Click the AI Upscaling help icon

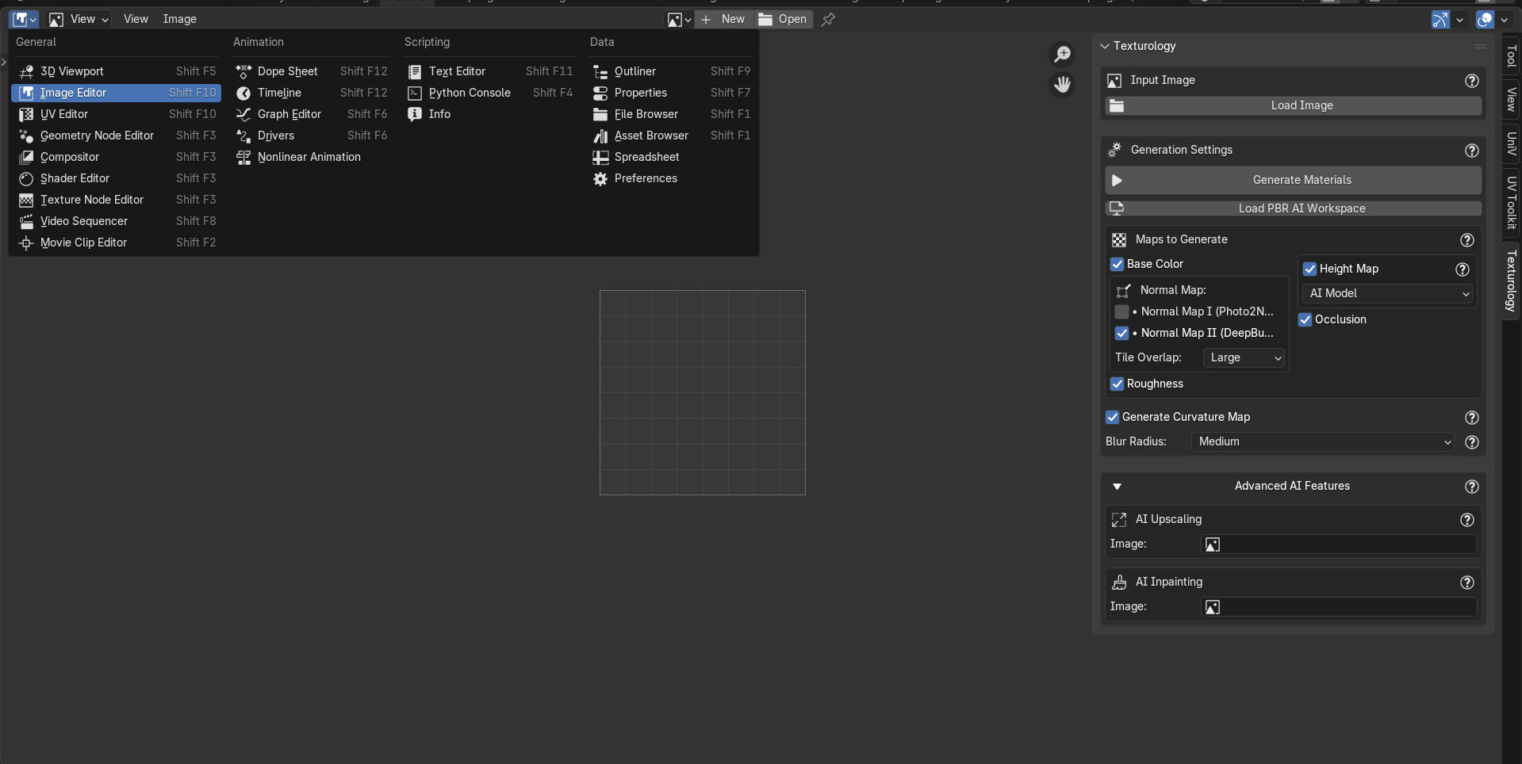tap(1467, 520)
